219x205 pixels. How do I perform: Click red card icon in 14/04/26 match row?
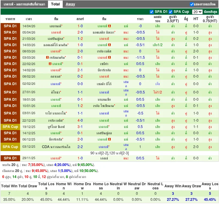point(109,26)
